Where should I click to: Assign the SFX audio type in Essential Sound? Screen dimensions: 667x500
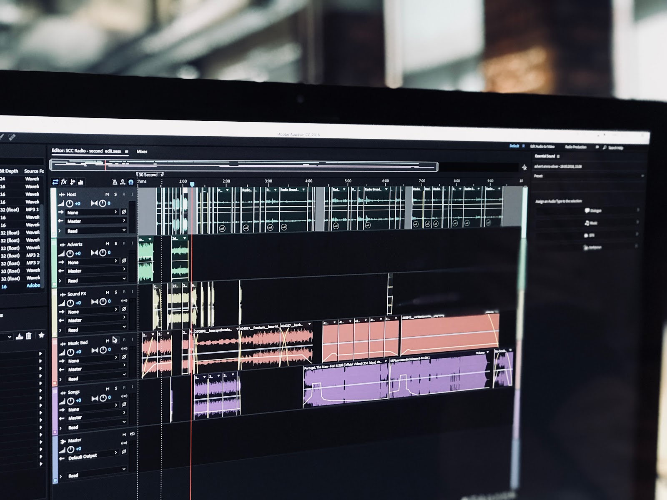point(586,236)
